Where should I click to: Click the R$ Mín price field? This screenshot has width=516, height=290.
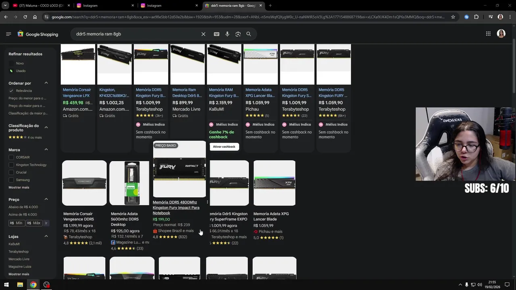pyautogui.click(x=17, y=223)
